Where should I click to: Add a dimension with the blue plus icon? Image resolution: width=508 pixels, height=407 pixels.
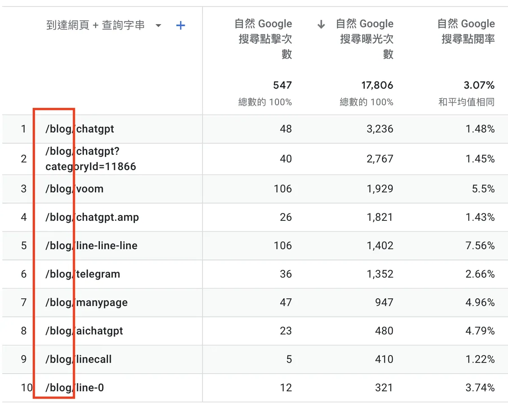click(x=180, y=26)
